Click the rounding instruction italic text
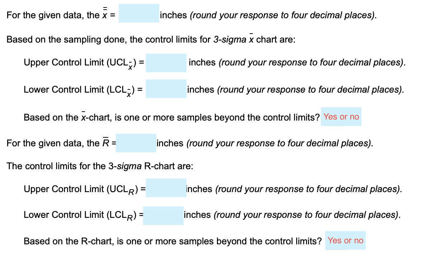The image size is (421, 259). click(x=282, y=15)
